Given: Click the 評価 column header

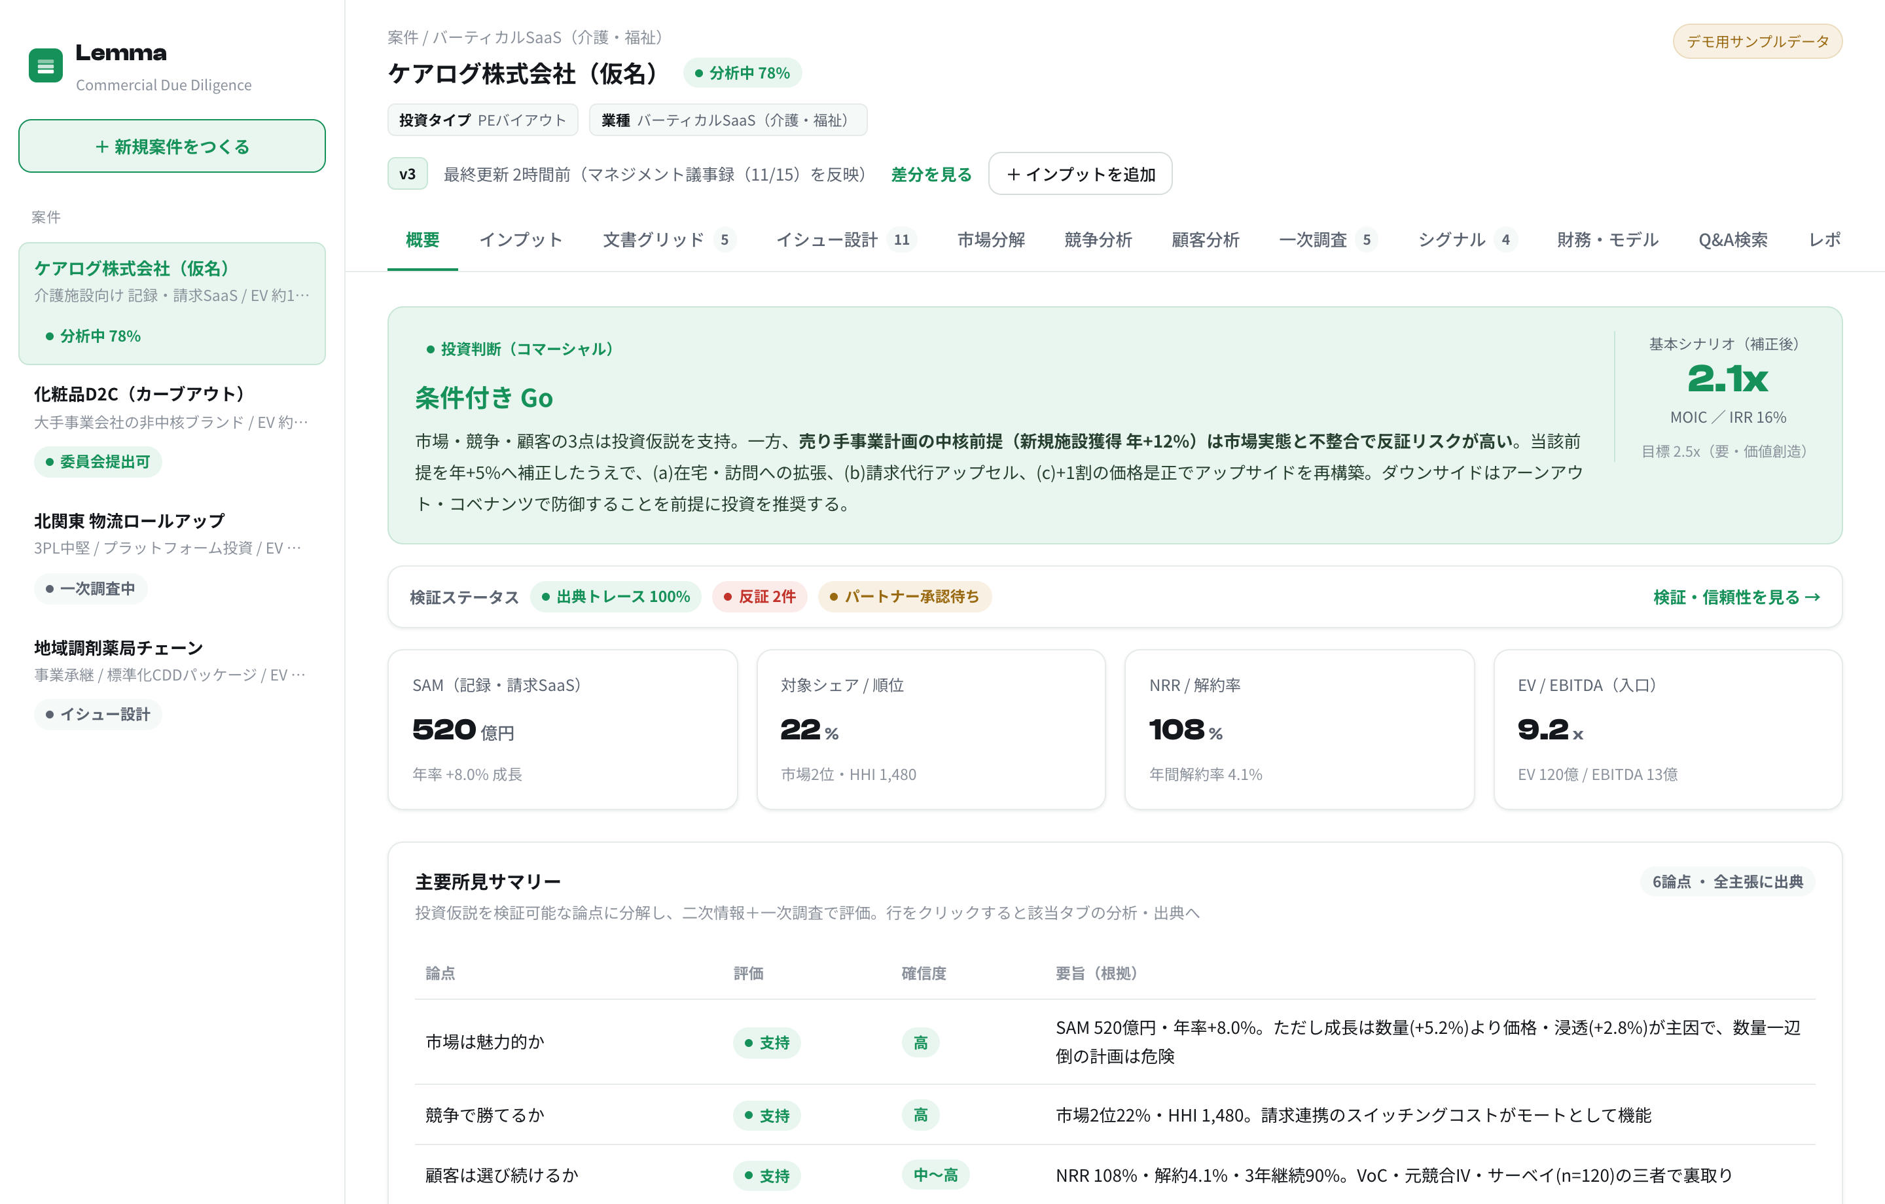Looking at the screenshot, I should click(748, 973).
